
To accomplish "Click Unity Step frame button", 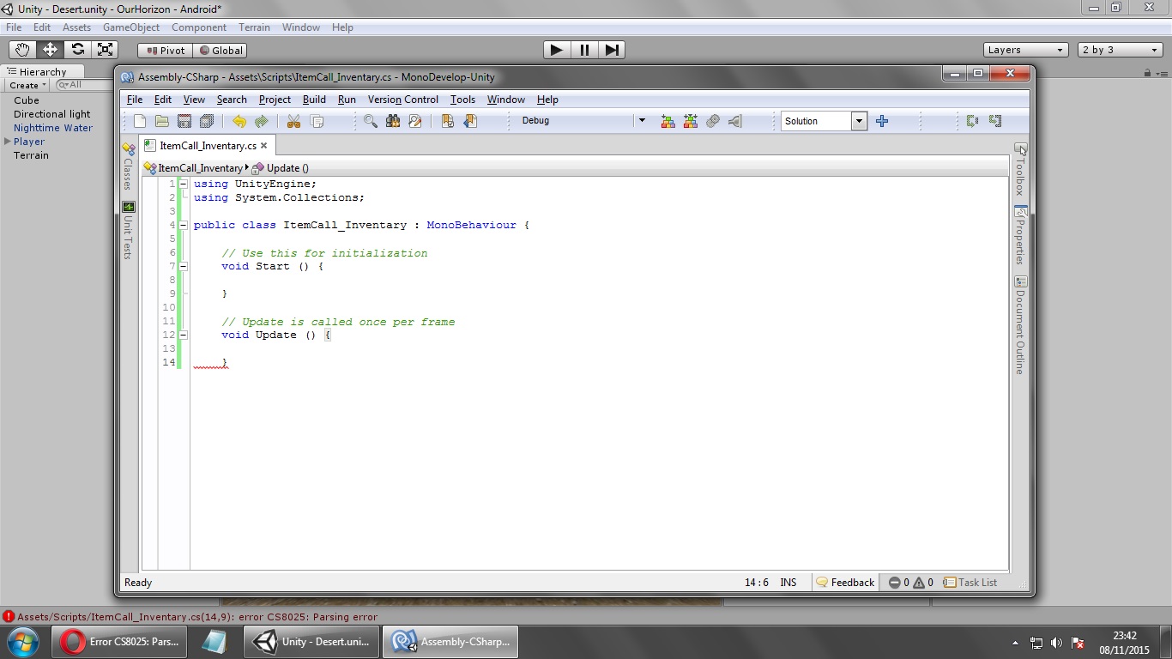I will tap(612, 50).
